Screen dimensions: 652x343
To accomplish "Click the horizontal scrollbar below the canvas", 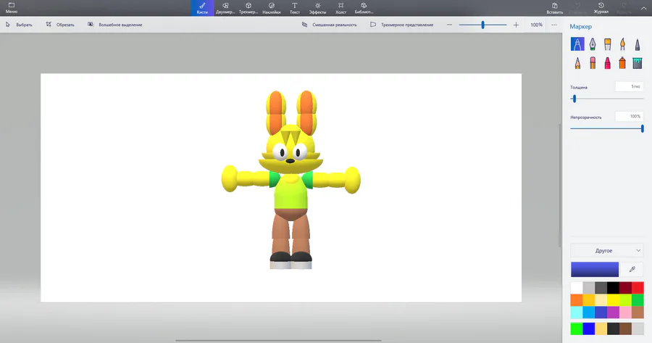I will point(278,341).
